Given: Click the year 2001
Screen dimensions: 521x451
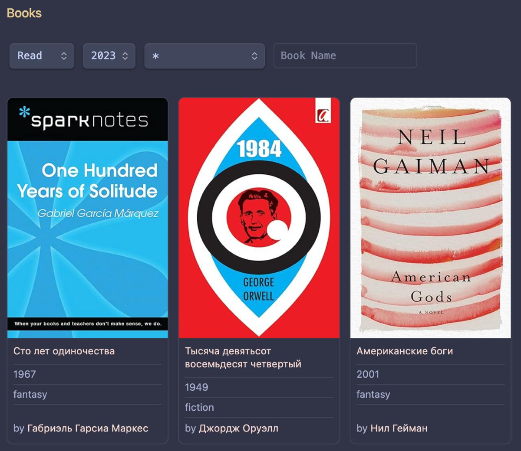Looking at the screenshot, I should coord(368,374).
